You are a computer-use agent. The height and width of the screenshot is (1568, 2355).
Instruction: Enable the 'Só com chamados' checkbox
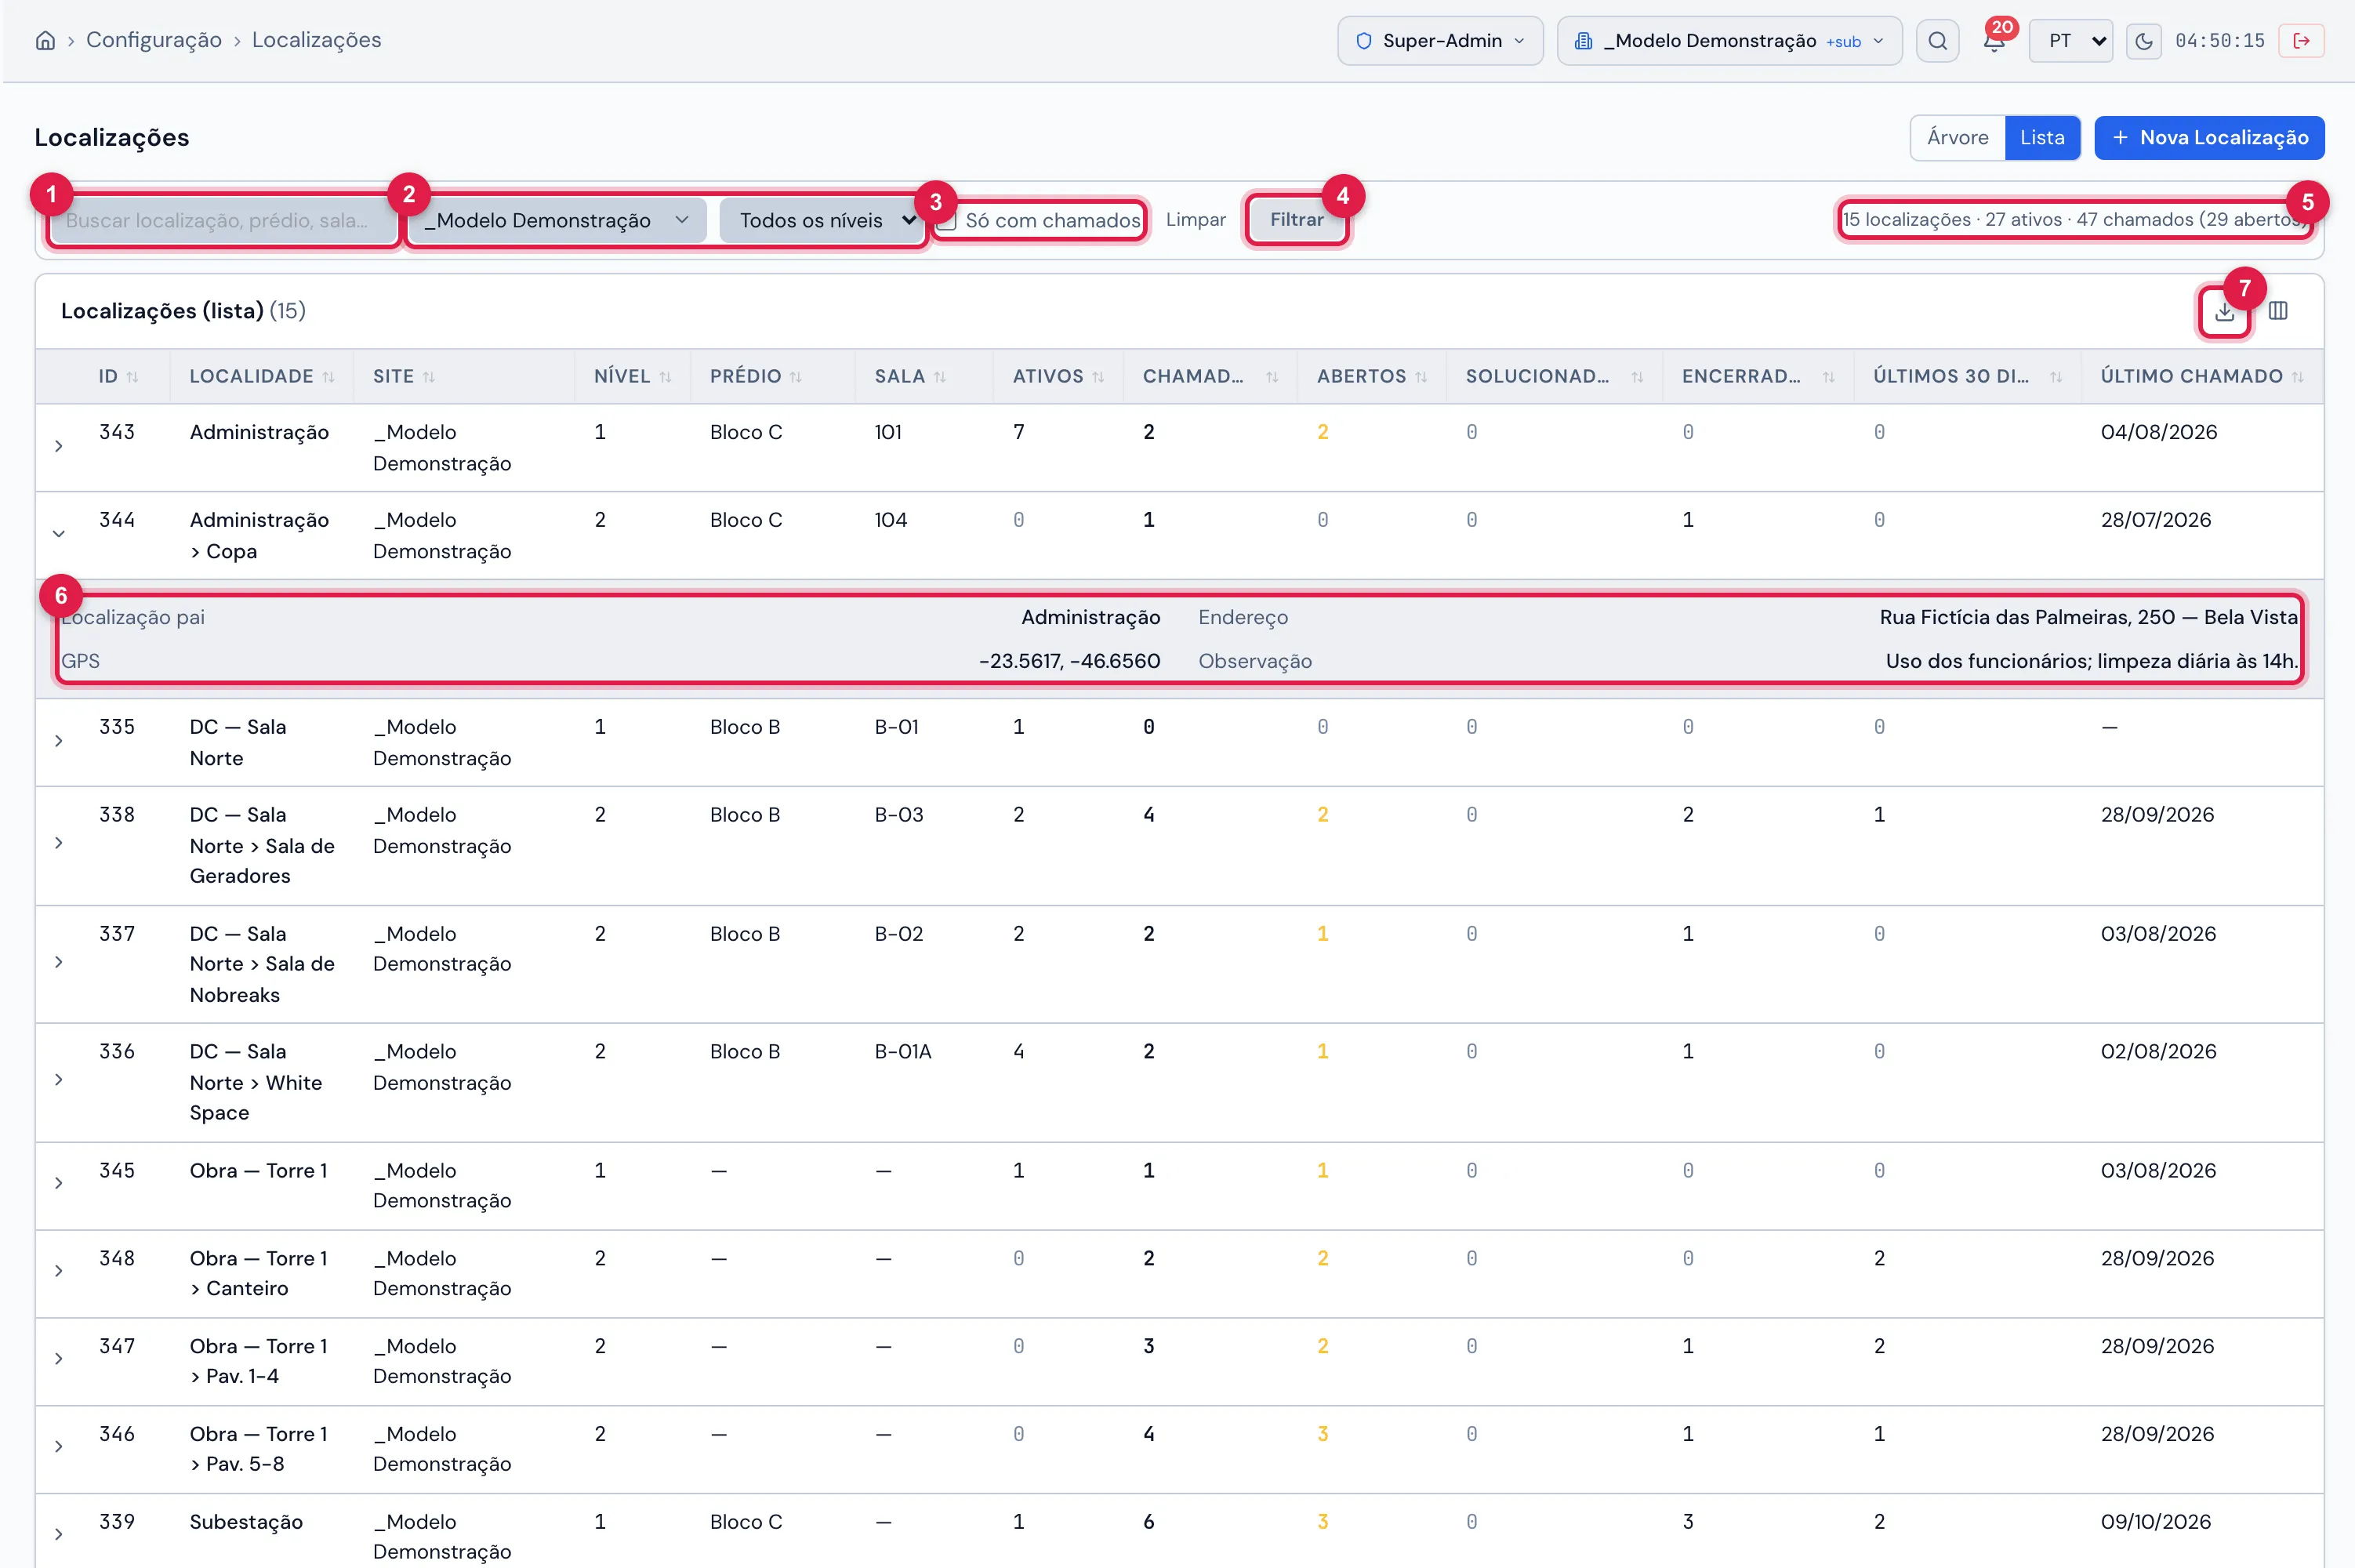coord(947,220)
